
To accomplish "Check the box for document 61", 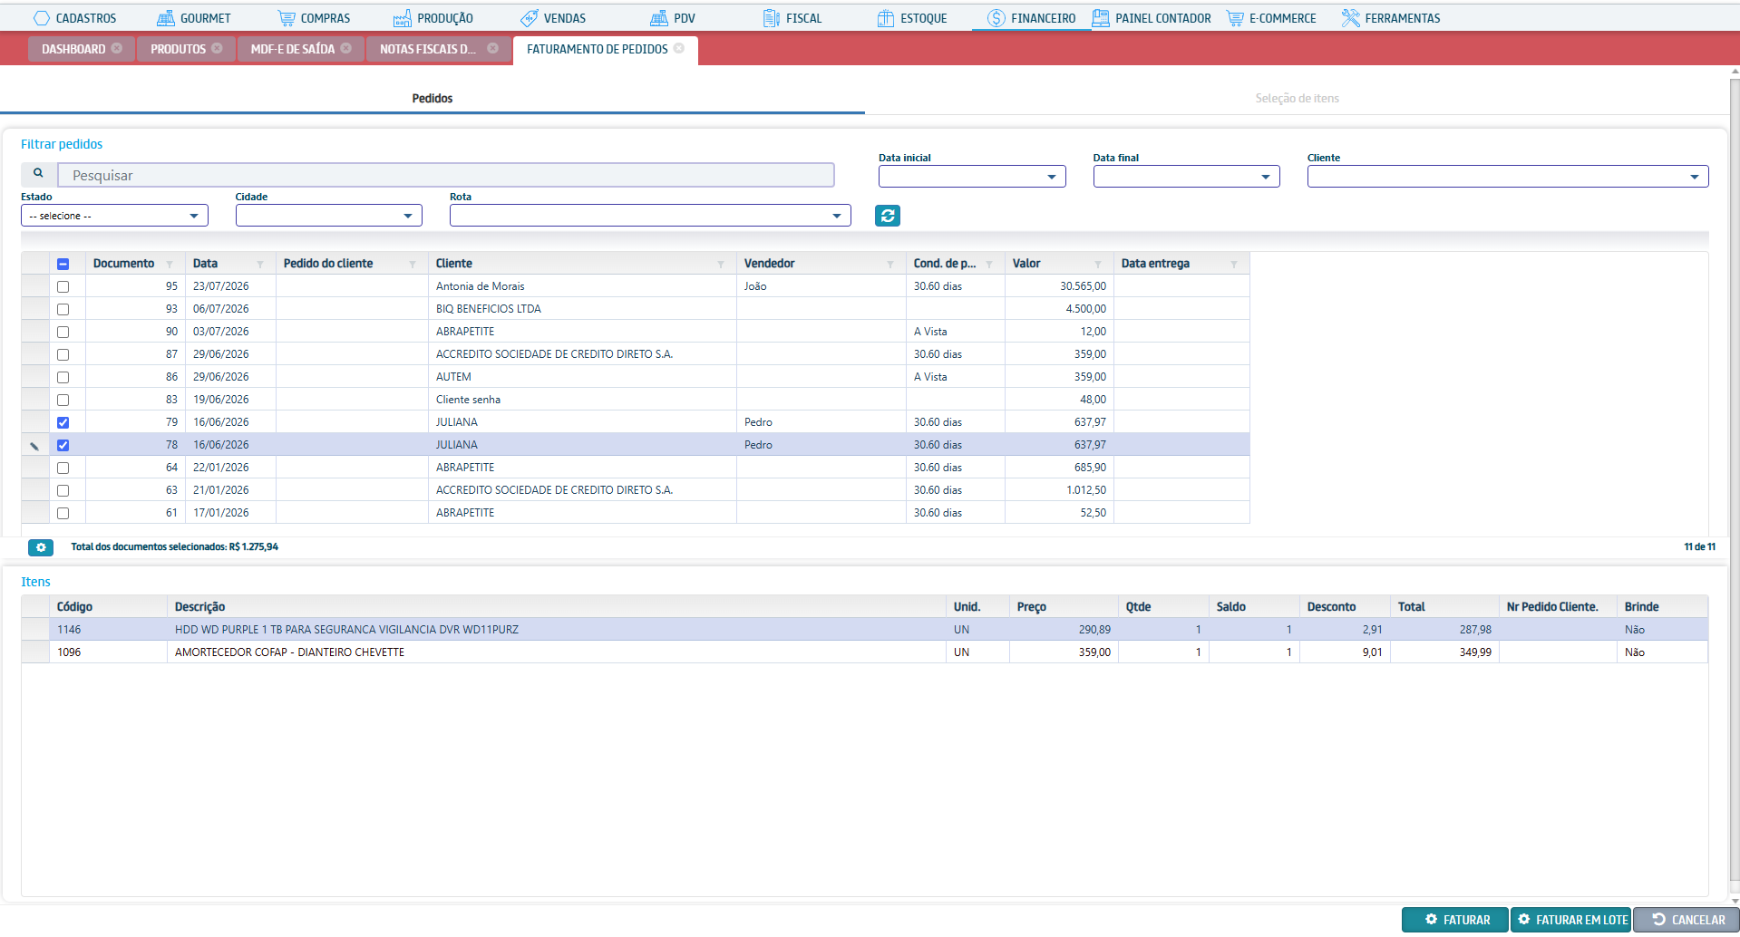I will [63, 513].
